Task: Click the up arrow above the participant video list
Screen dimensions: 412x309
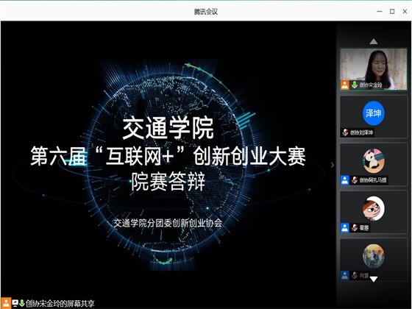Action: (374, 41)
